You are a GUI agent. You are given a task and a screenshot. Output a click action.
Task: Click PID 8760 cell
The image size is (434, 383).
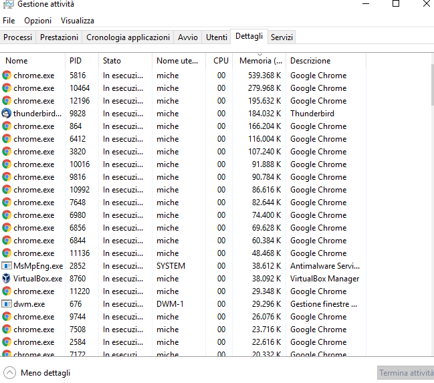point(78,279)
